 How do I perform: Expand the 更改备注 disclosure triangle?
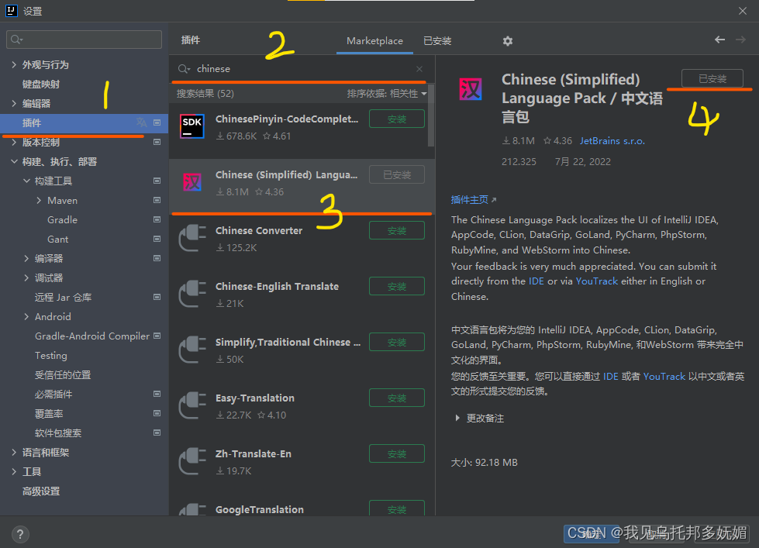pyautogui.click(x=457, y=418)
